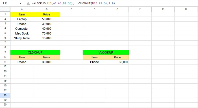This screenshot has height=108, width=198.
Task: Click 30,000 result in VLOOKUP table
Action: coord(117,62)
